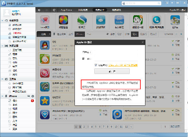Close the Apple ID login dialog
The image size is (188, 137).
click(x=143, y=42)
